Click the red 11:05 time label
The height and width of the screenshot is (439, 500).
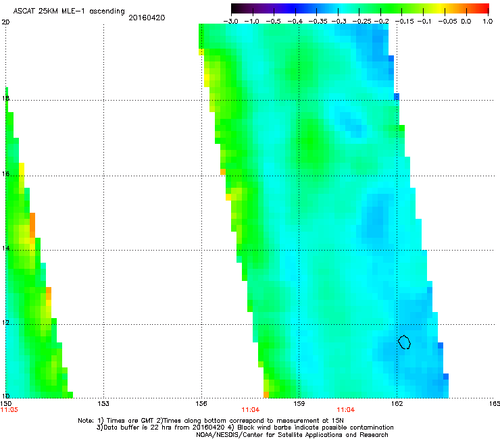click(9, 410)
